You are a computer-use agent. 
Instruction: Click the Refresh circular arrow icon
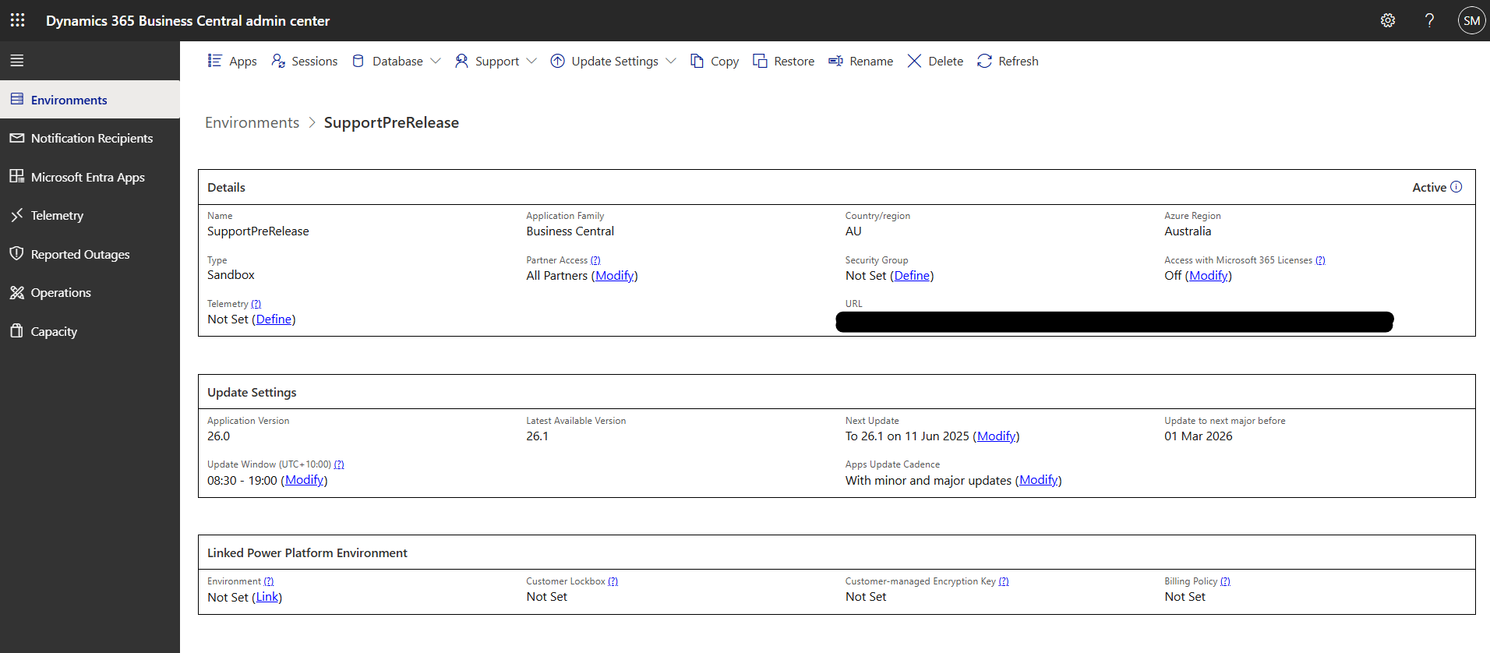984,61
